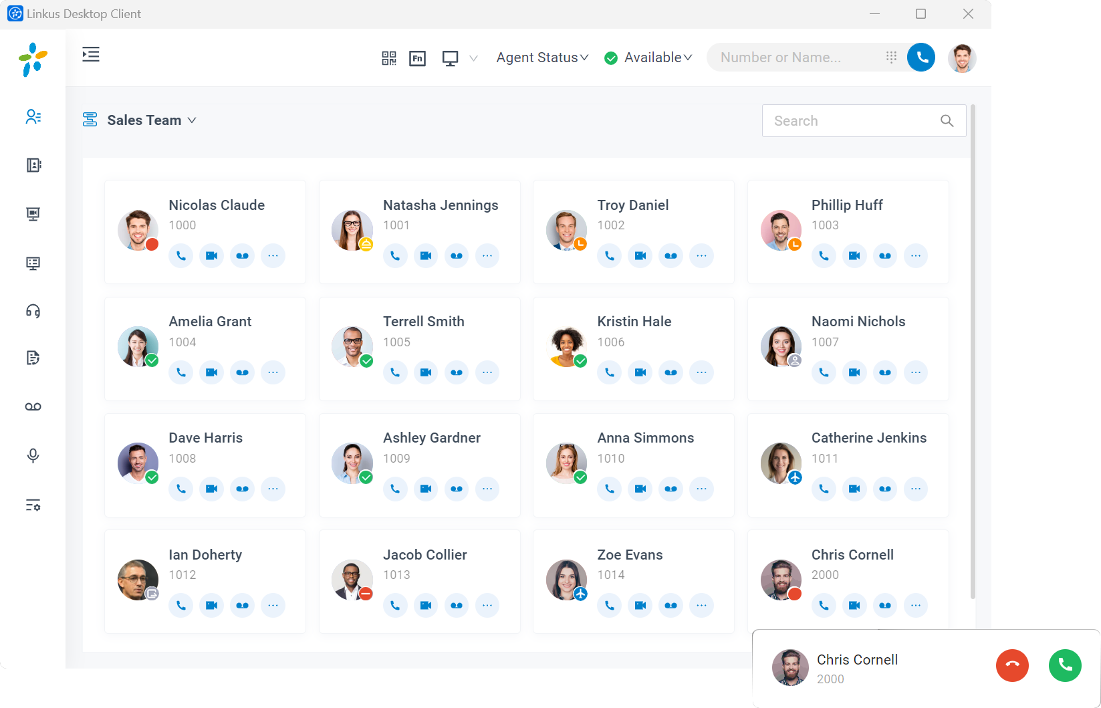
Task: Start video call with Dave Harris
Action: 211,489
